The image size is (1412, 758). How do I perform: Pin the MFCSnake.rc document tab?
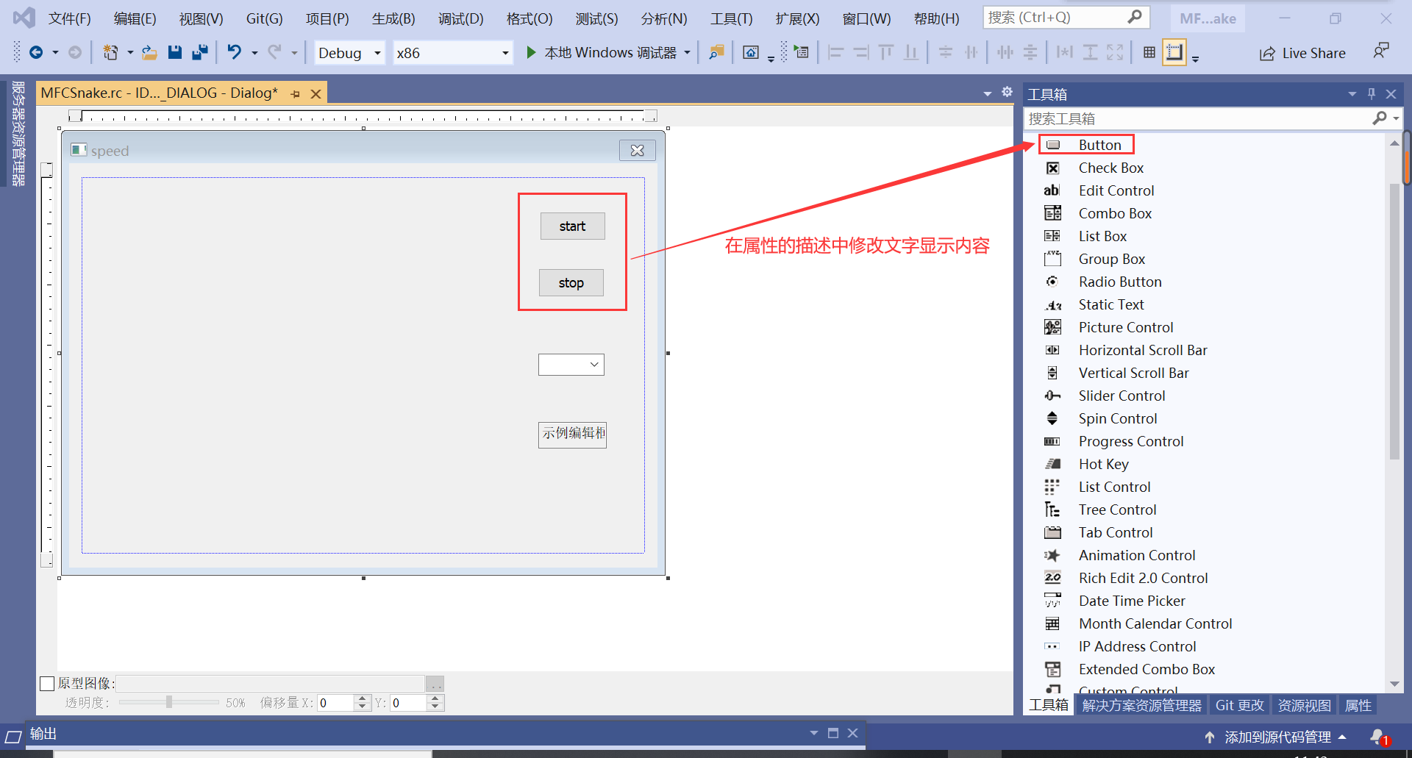click(295, 94)
